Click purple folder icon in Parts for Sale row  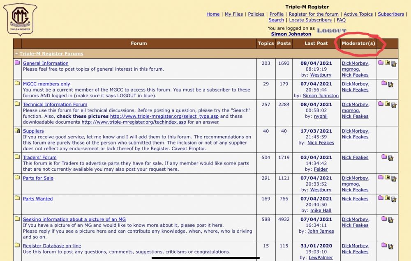tap(381, 178)
